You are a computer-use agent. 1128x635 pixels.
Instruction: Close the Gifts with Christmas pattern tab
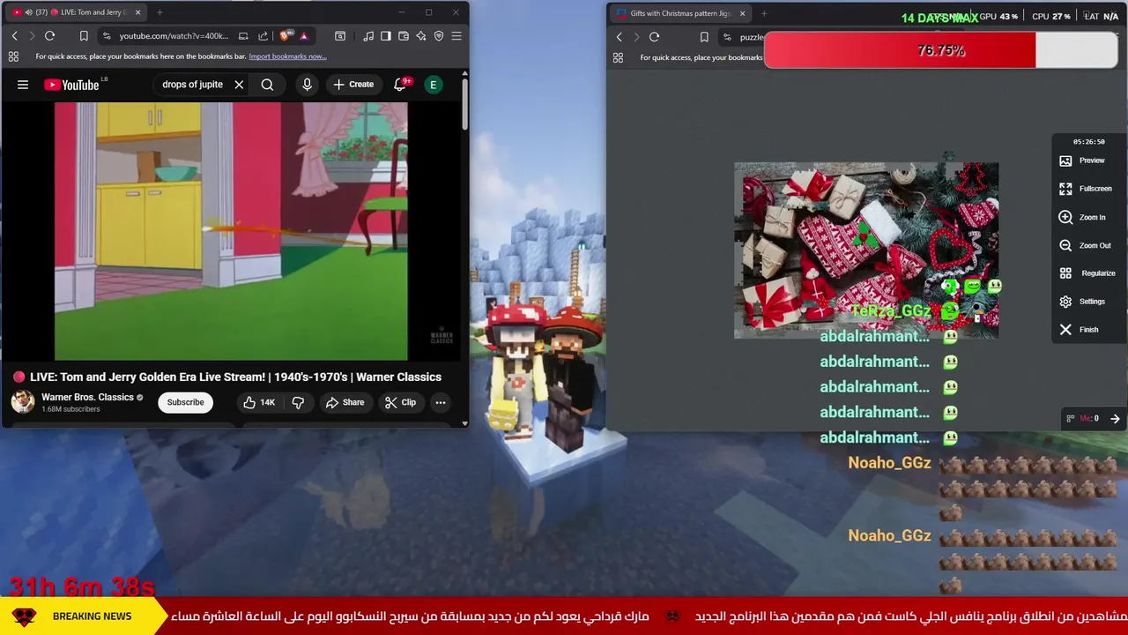click(742, 13)
